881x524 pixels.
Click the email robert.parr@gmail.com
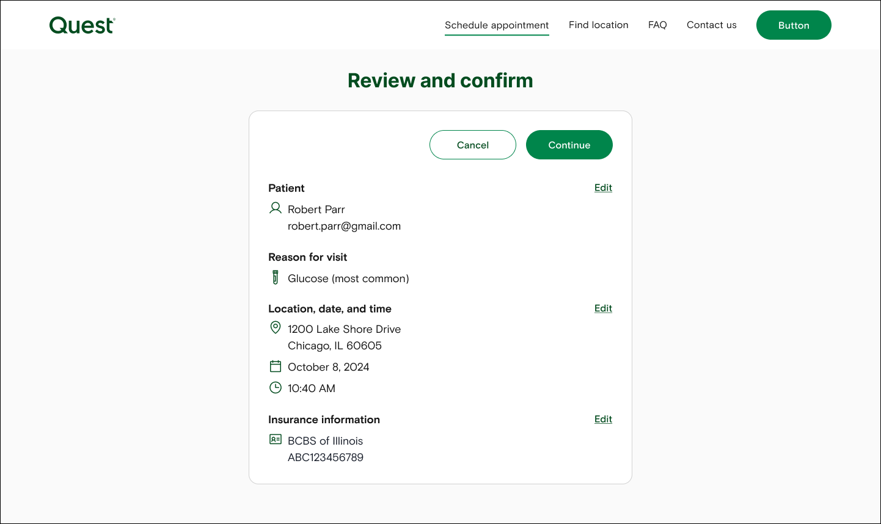pyautogui.click(x=345, y=226)
